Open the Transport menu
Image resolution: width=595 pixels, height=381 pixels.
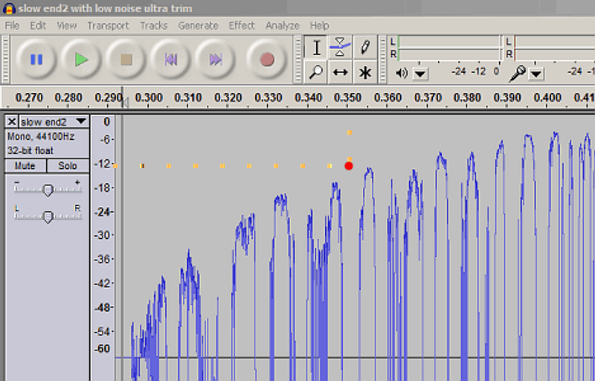tap(108, 26)
